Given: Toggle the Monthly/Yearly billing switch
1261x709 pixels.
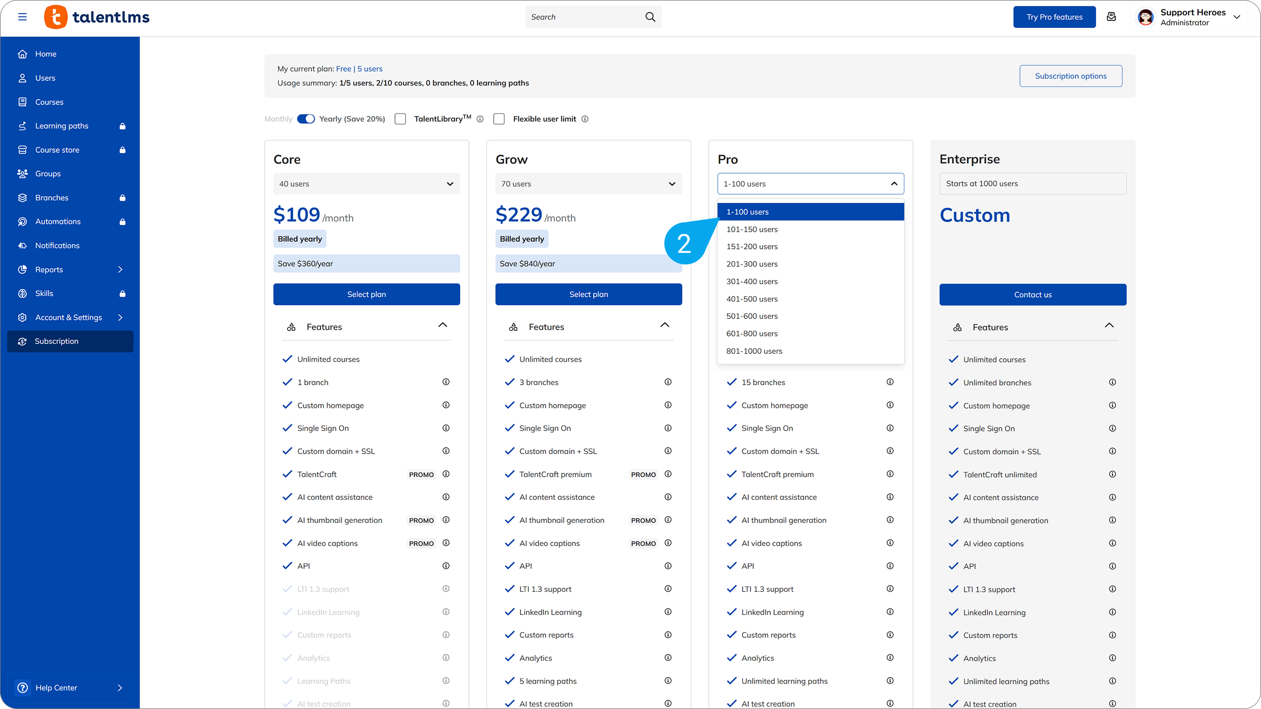Looking at the screenshot, I should click(306, 119).
